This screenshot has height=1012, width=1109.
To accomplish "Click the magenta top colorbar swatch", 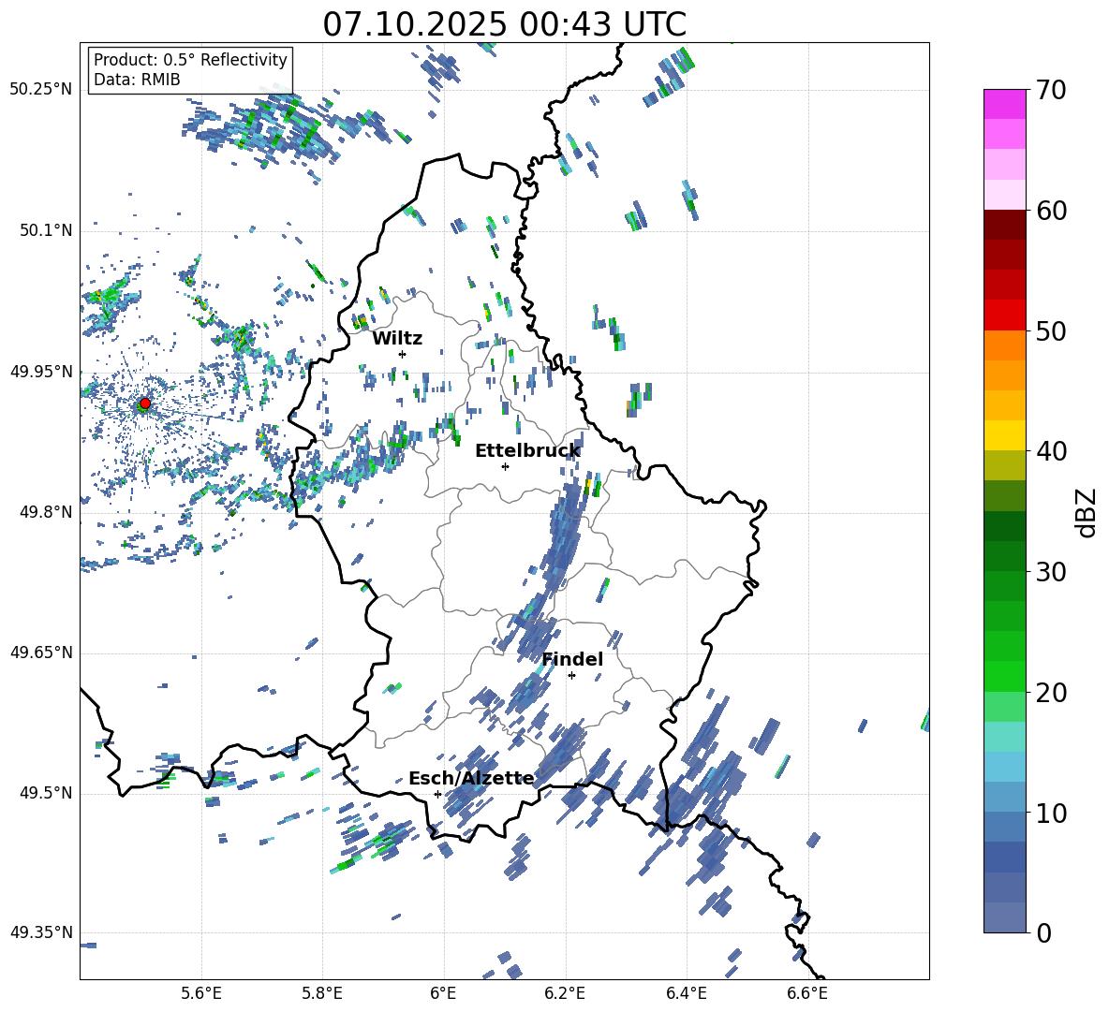I will point(1004,104).
